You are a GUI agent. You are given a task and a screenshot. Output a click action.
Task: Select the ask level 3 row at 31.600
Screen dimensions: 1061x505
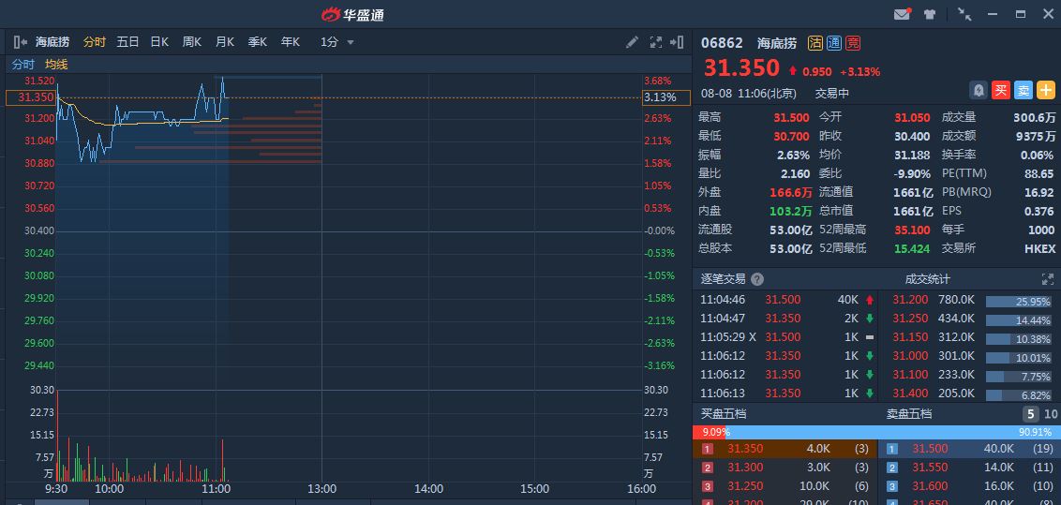pyautogui.click(x=970, y=487)
